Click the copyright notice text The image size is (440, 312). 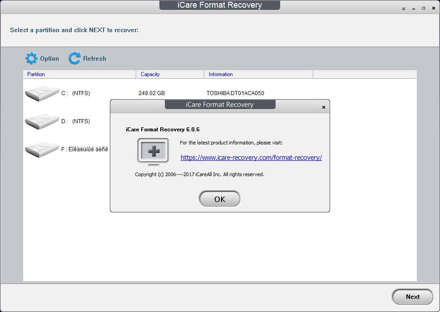click(x=199, y=174)
